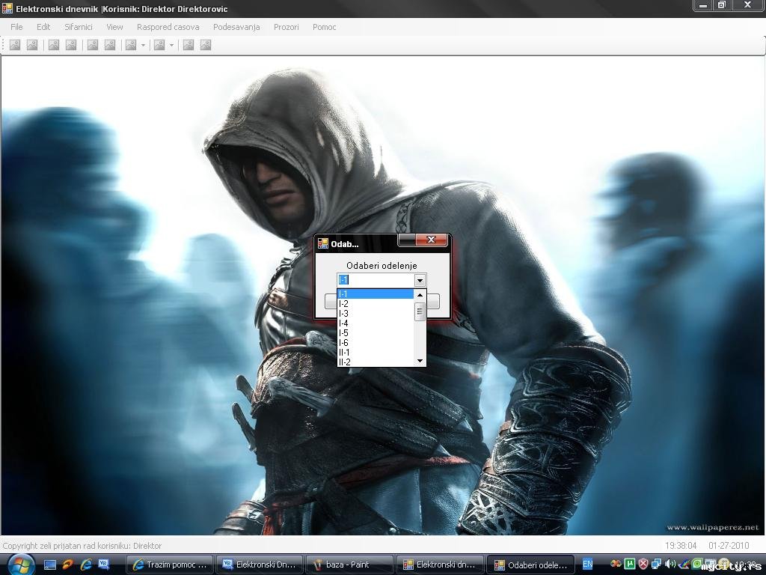
Task: Open the View menu
Action: pyautogui.click(x=114, y=27)
